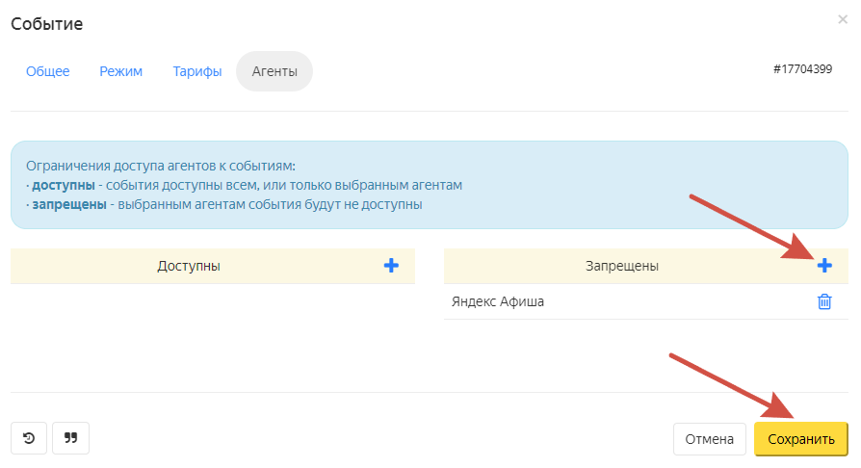The image size is (861, 468).
Task: Click the bold word запрещены in the info box
Action: pyautogui.click(x=68, y=204)
